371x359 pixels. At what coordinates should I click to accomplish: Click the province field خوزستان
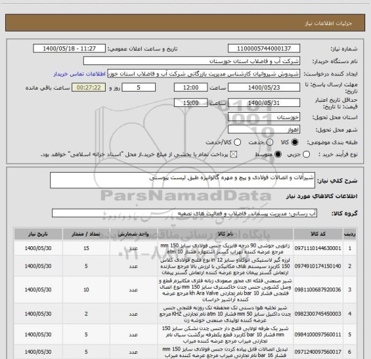click(x=264, y=117)
